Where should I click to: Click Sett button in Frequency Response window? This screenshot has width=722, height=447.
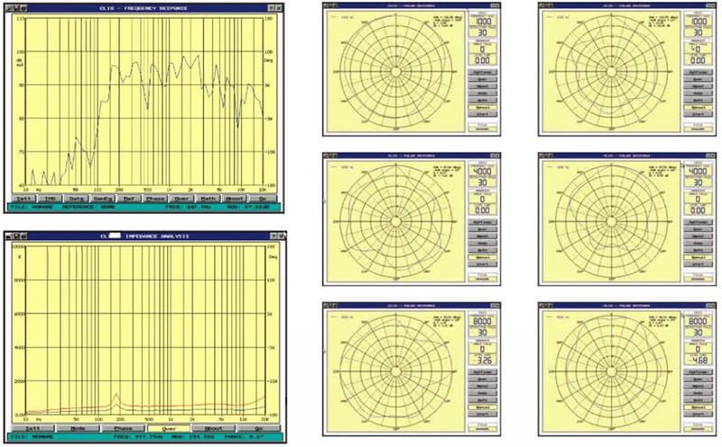click(23, 199)
